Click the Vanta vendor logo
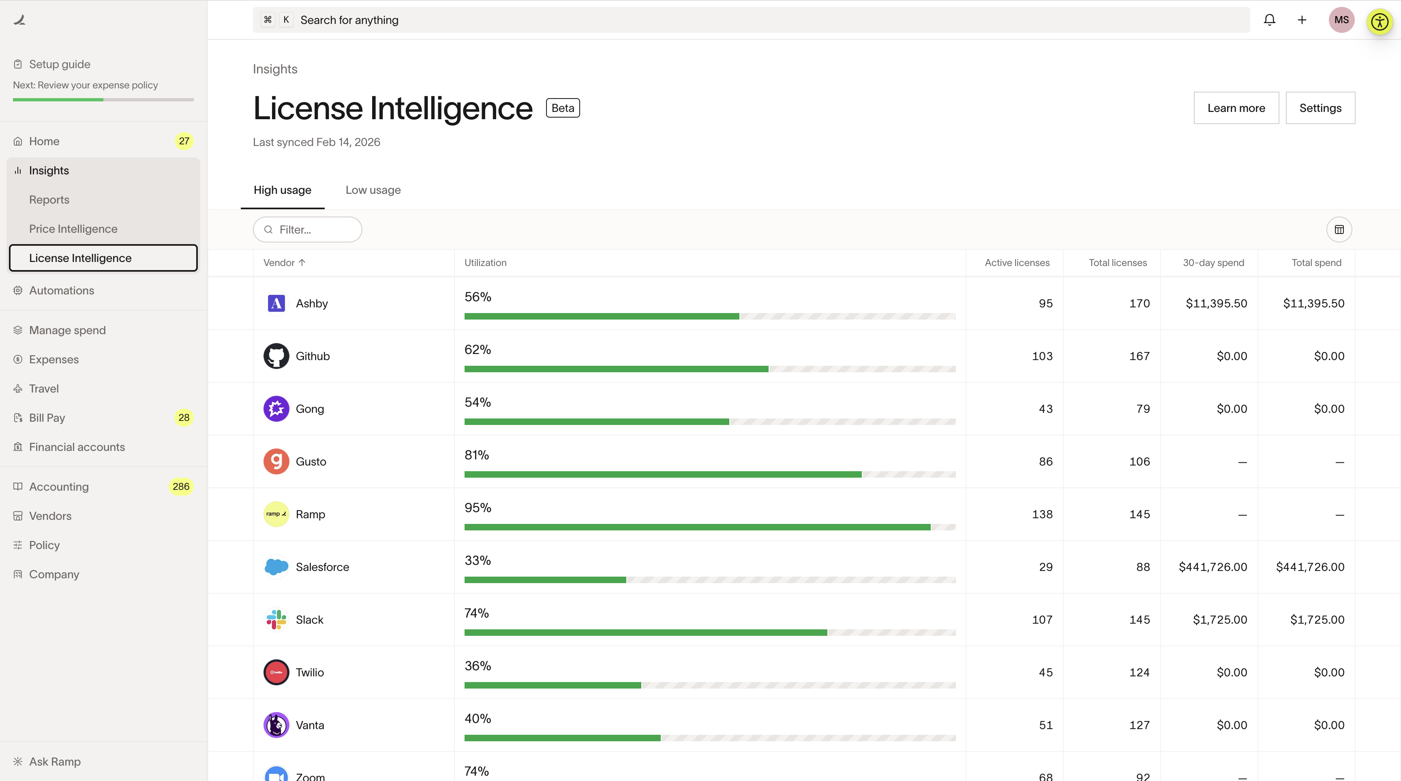This screenshot has width=1401, height=781. tap(276, 725)
